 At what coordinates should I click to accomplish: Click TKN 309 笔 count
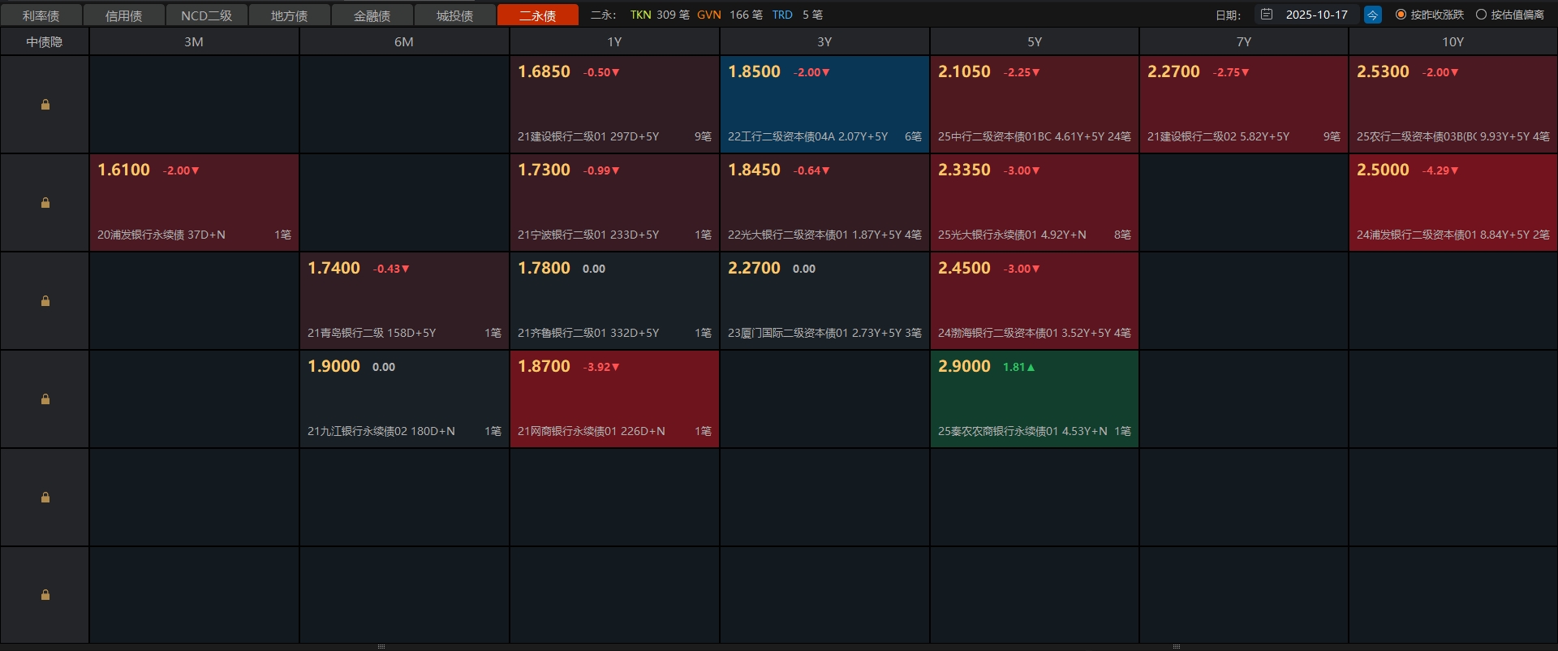(660, 15)
